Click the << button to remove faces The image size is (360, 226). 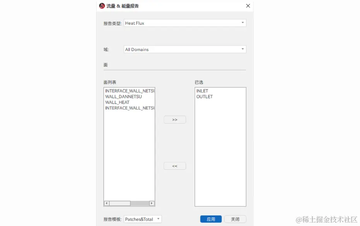click(x=175, y=166)
